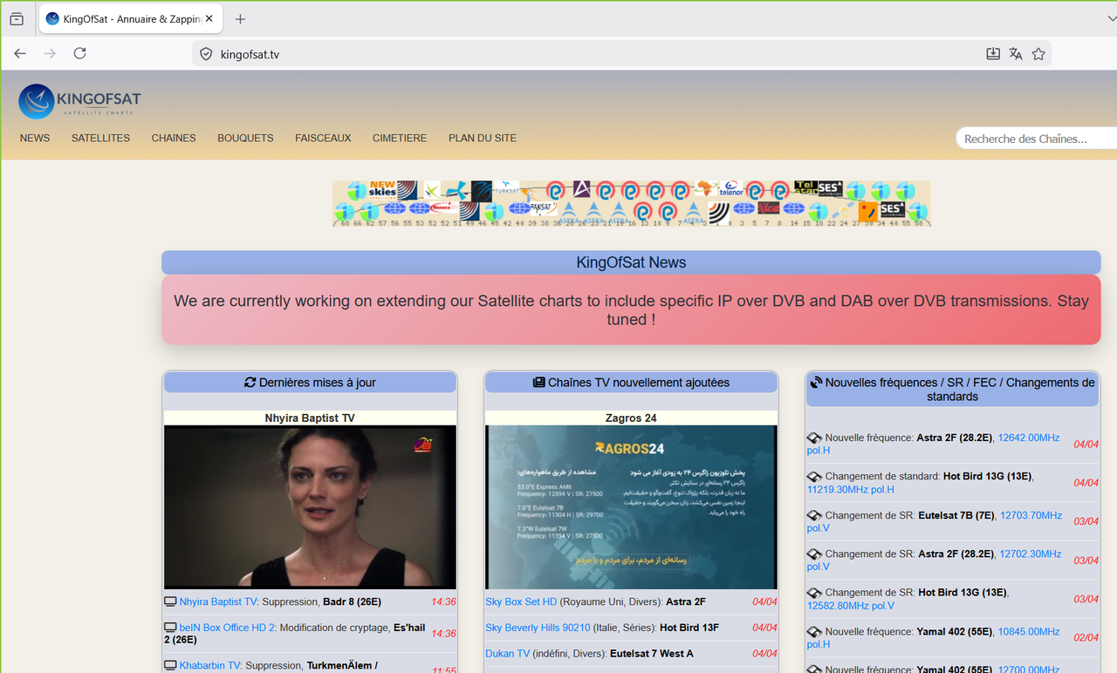1117x673 pixels.
Task: Click the KingOfSat logo
Action: tap(80, 101)
